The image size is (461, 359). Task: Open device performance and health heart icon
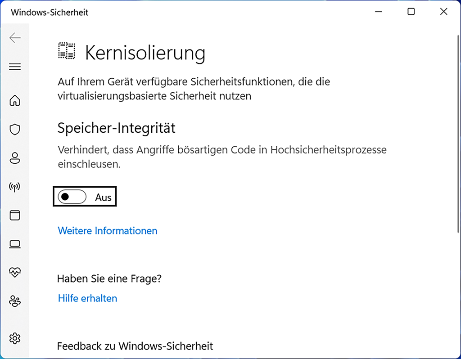[x=15, y=272]
